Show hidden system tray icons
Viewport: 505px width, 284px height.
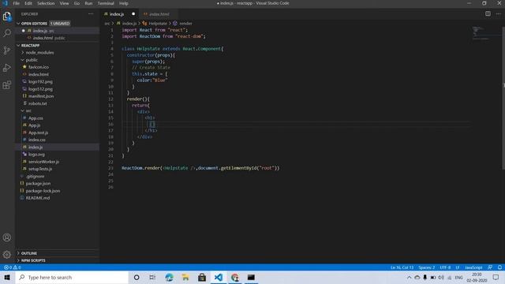point(409,277)
